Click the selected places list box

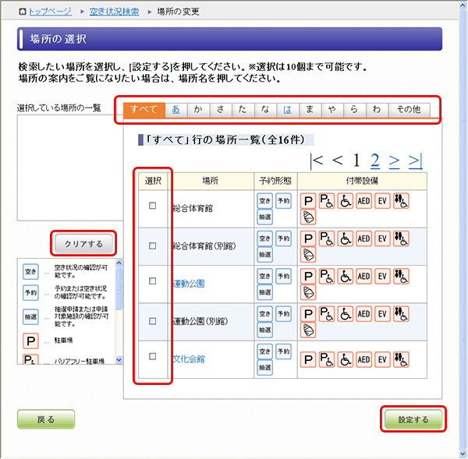click(70, 168)
